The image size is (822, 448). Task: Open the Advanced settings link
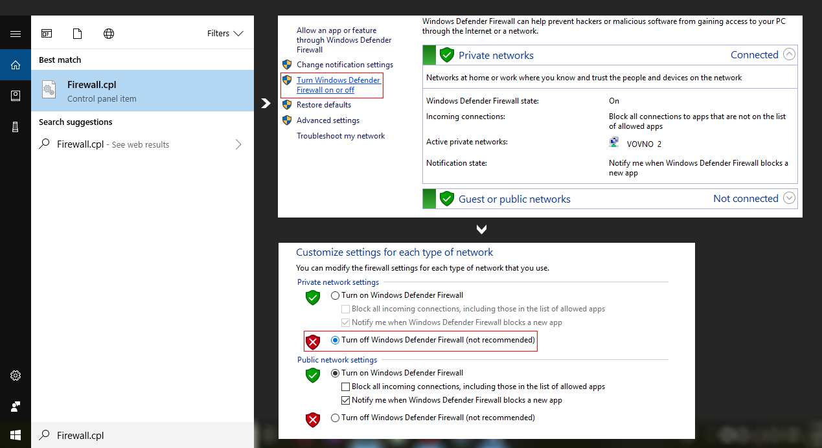[x=328, y=120]
